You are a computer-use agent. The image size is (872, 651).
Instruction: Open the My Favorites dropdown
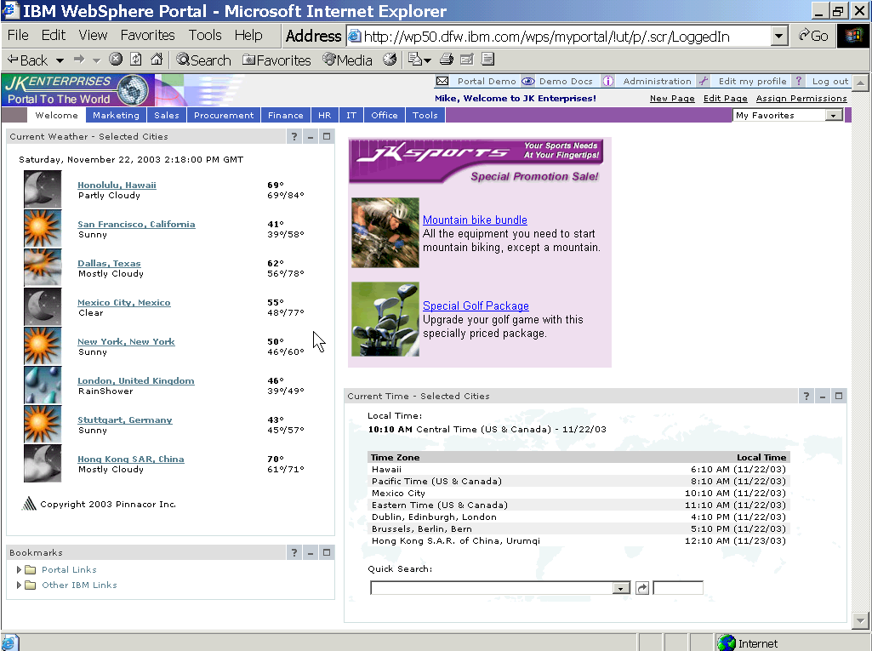833,116
